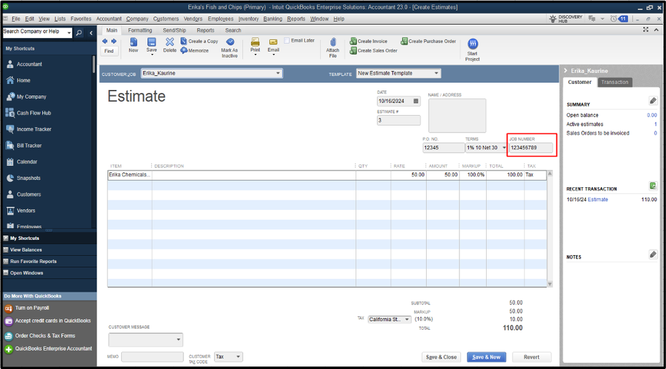Open the Print toolbar option

coord(255,46)
